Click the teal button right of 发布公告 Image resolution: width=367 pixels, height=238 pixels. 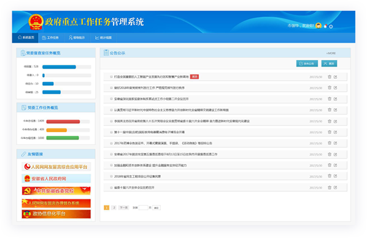pyautogui.click(x=329, y=64)
